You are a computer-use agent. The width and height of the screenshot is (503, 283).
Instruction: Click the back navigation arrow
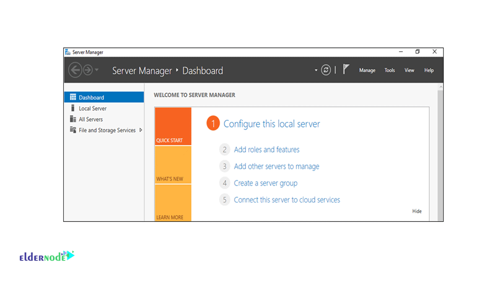point(75,70)
